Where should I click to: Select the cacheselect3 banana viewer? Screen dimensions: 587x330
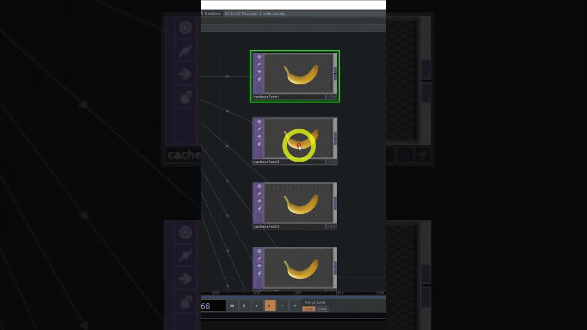299,203
